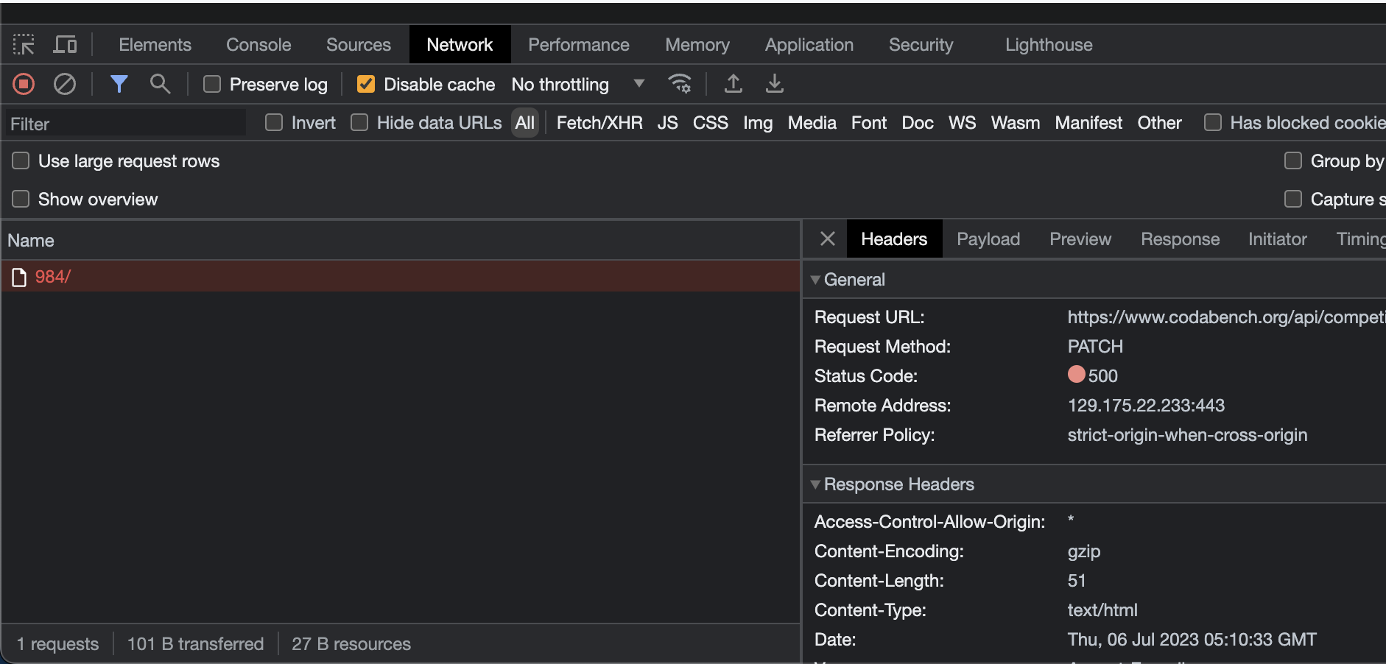Viewport: 1386px width, 664px height.
Task: Select the 984/ request row
Action: point(54,276)
